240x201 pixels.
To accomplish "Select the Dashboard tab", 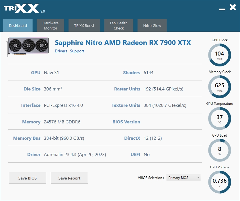I will [18, 25].
